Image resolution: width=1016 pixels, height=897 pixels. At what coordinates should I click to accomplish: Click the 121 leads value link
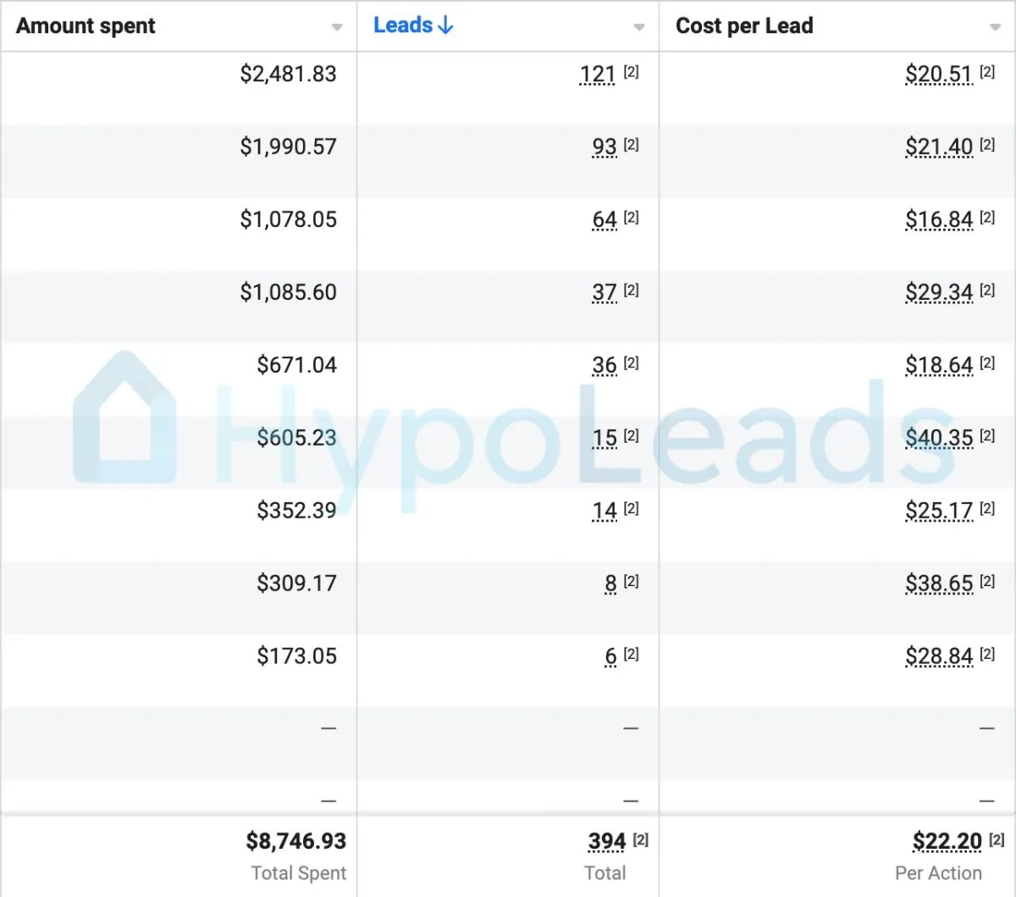tap(597, 75)
